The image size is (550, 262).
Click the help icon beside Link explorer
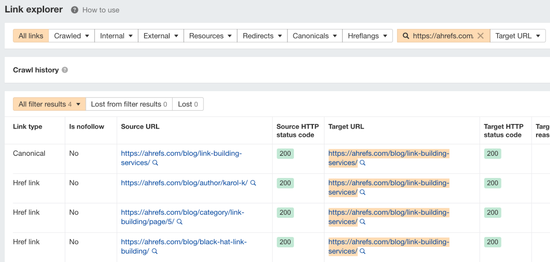pos(75,10)
